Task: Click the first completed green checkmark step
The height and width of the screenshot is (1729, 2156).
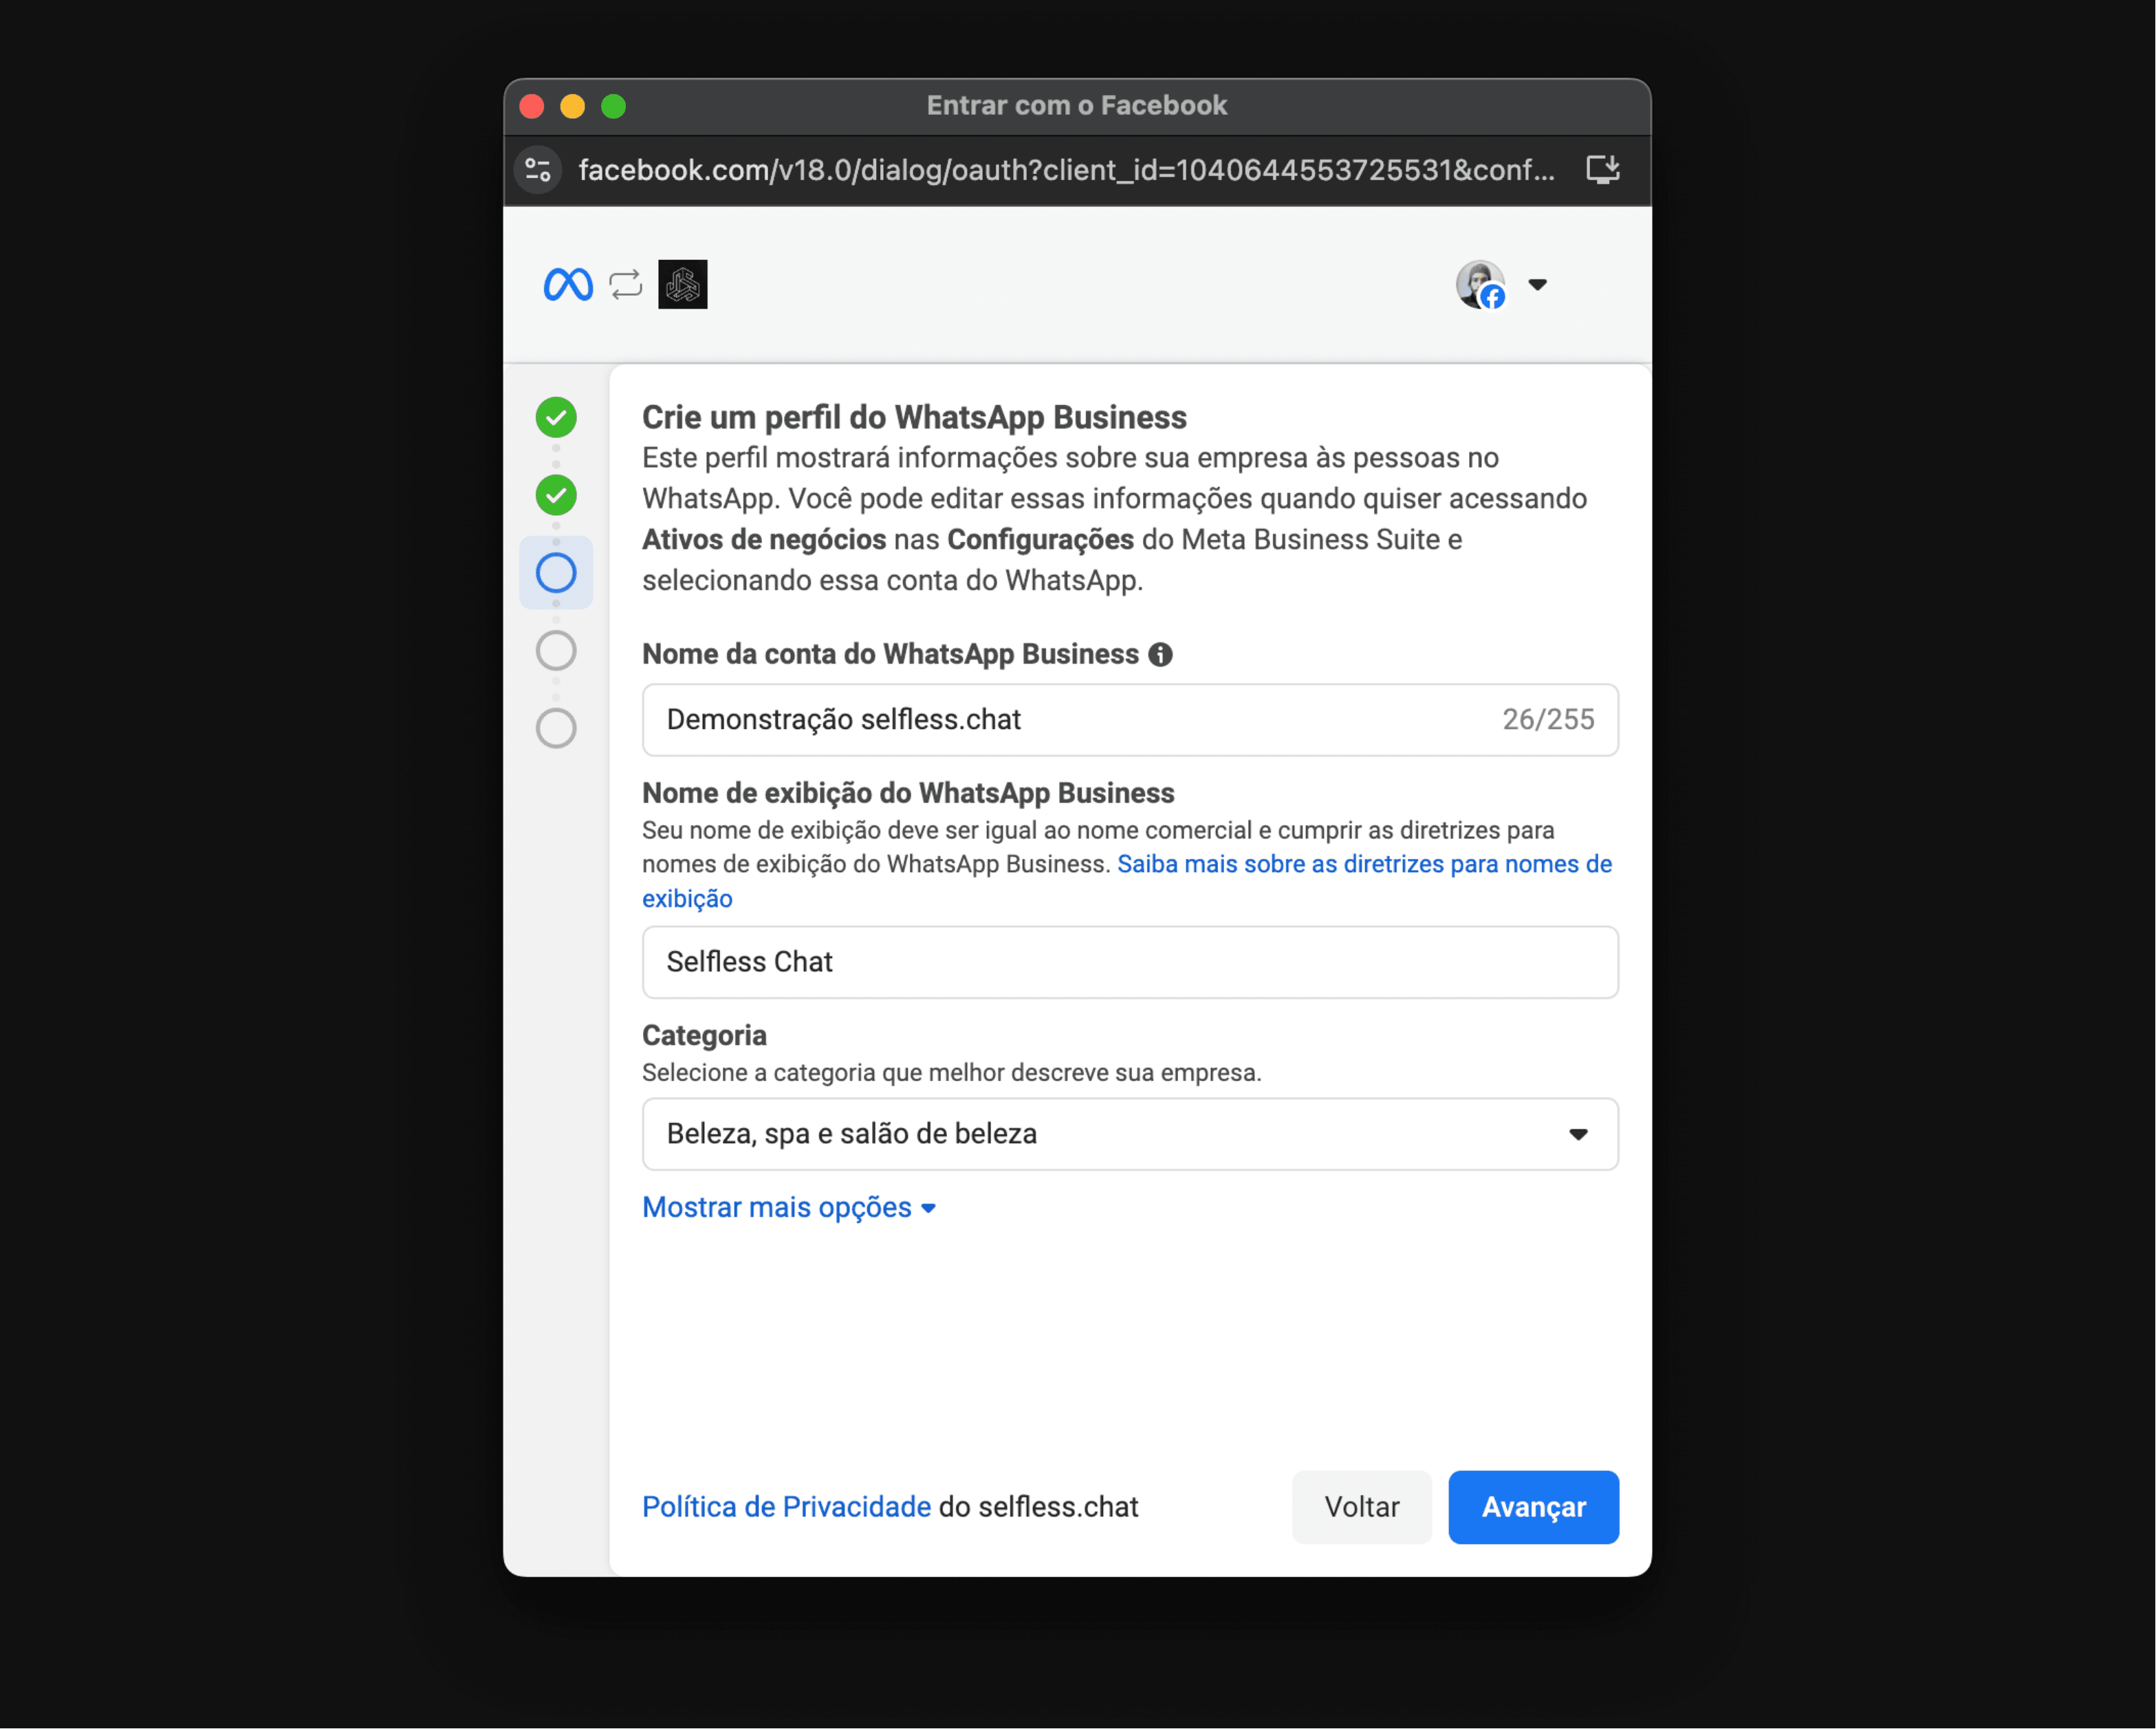Action: [556, 417]
